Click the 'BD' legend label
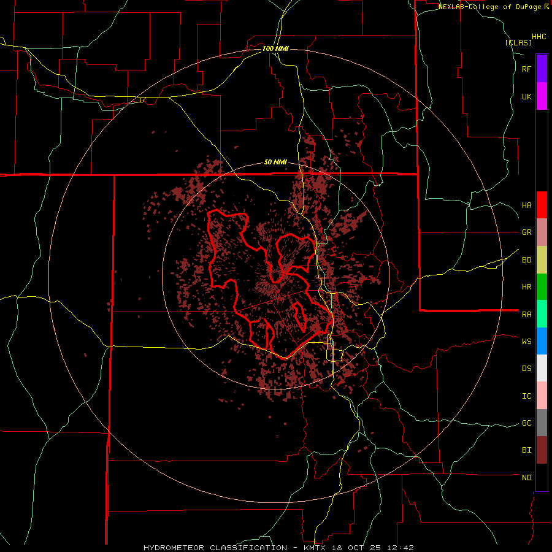The height and width of the screenshot is (552, 552). (526, 260)
